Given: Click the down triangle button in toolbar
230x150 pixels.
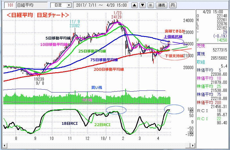Looking at the screenshot, I should click(143, 5).
